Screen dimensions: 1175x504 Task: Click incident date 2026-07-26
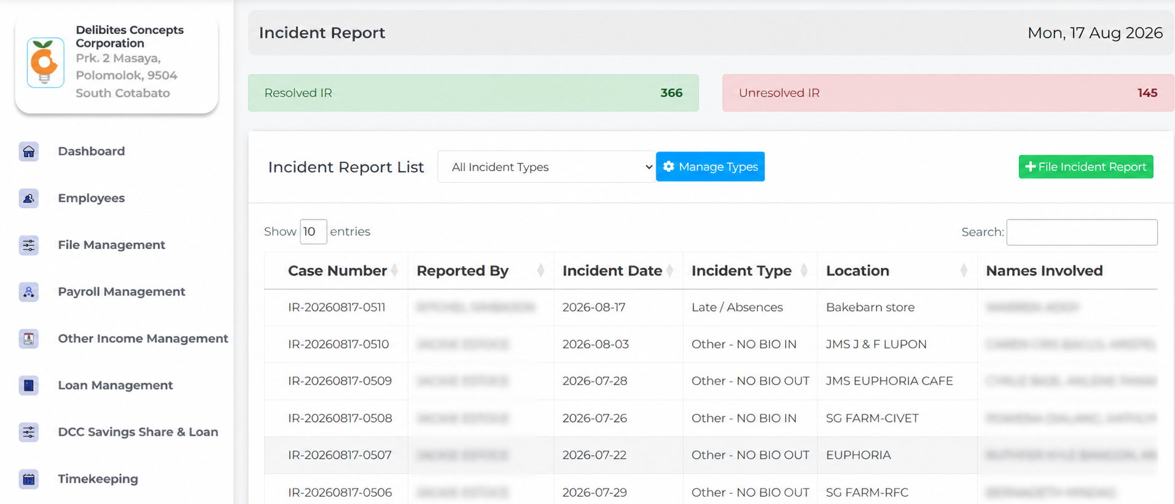tap(595, 418)
